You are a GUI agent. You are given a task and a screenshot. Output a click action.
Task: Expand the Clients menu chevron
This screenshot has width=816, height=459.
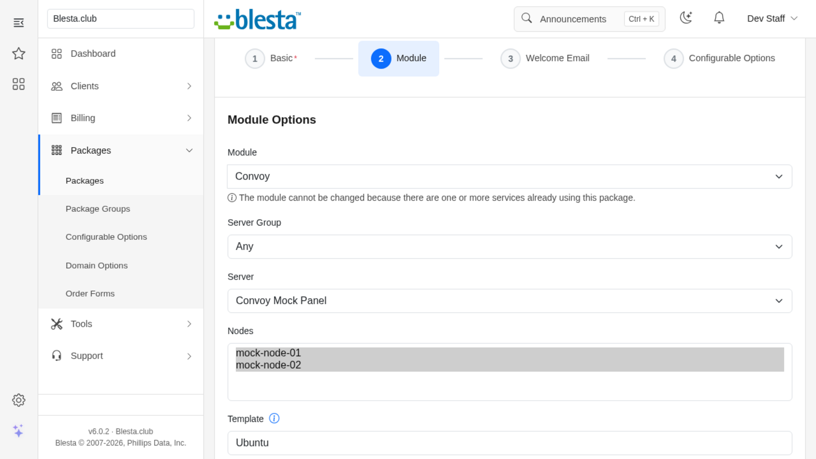click(x=189, y=86)
